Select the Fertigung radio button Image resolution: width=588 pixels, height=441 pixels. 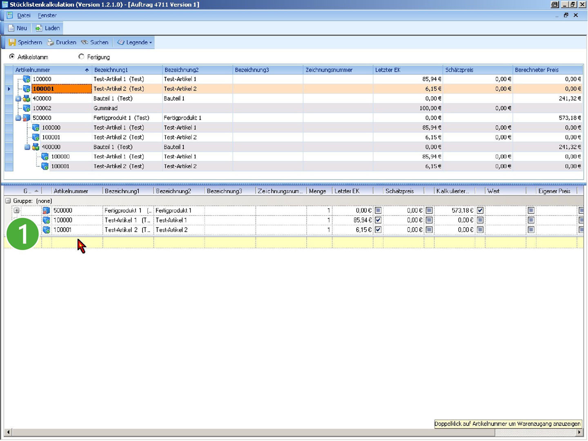(x=81, y=57)
